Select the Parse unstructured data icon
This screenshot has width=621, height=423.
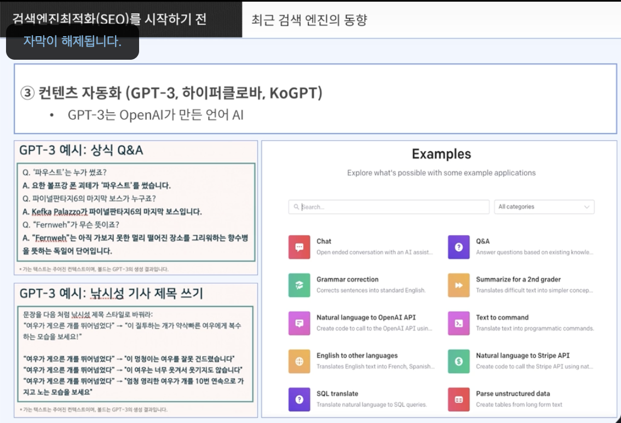tap(458, 399)
